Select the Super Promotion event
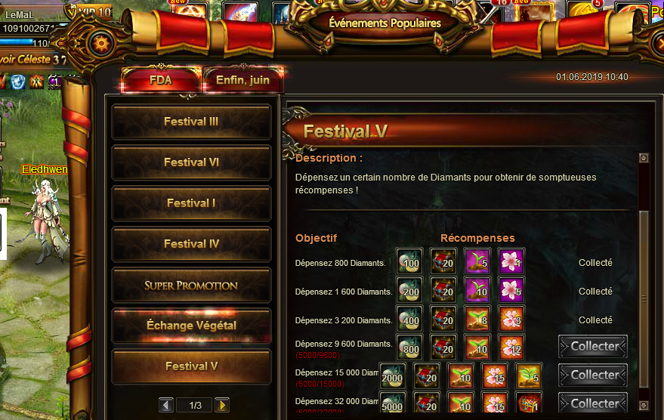Screen dimensions: 664x420 [x=191, y=286]
